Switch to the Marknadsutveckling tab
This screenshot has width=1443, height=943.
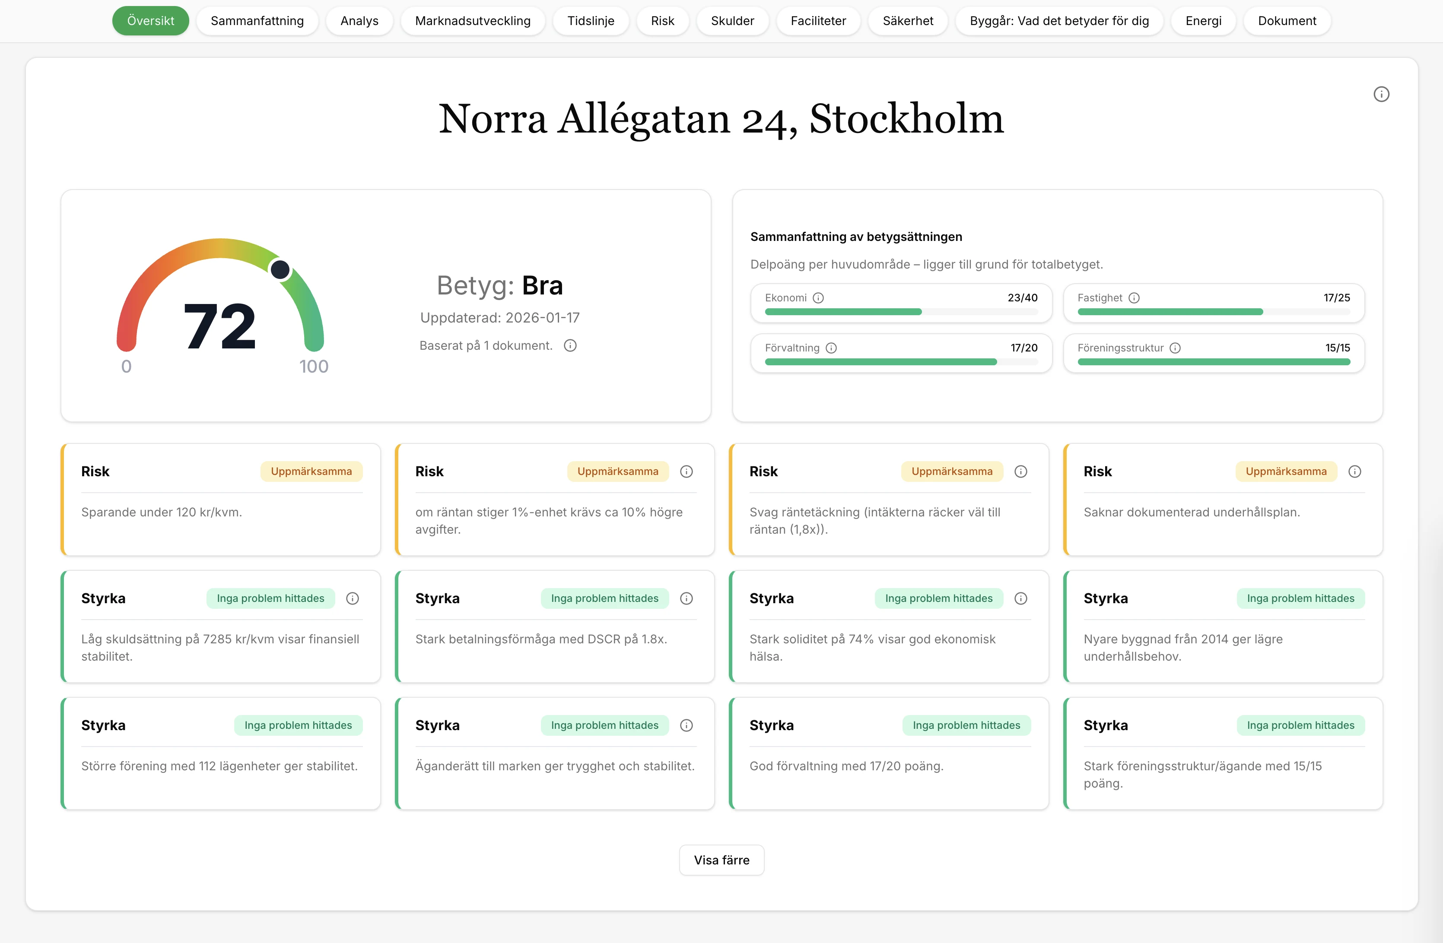coord(472,21)
